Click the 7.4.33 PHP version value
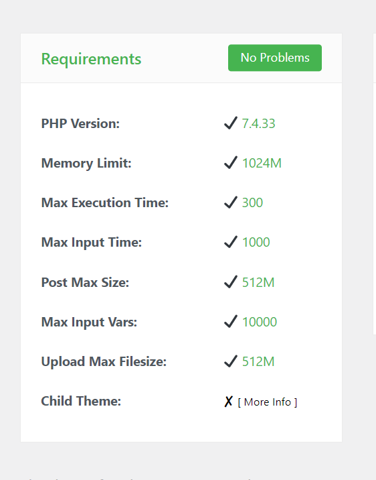The height and width of the screenshot is (480, 376). pyautogui.click(x=258, y=123)
